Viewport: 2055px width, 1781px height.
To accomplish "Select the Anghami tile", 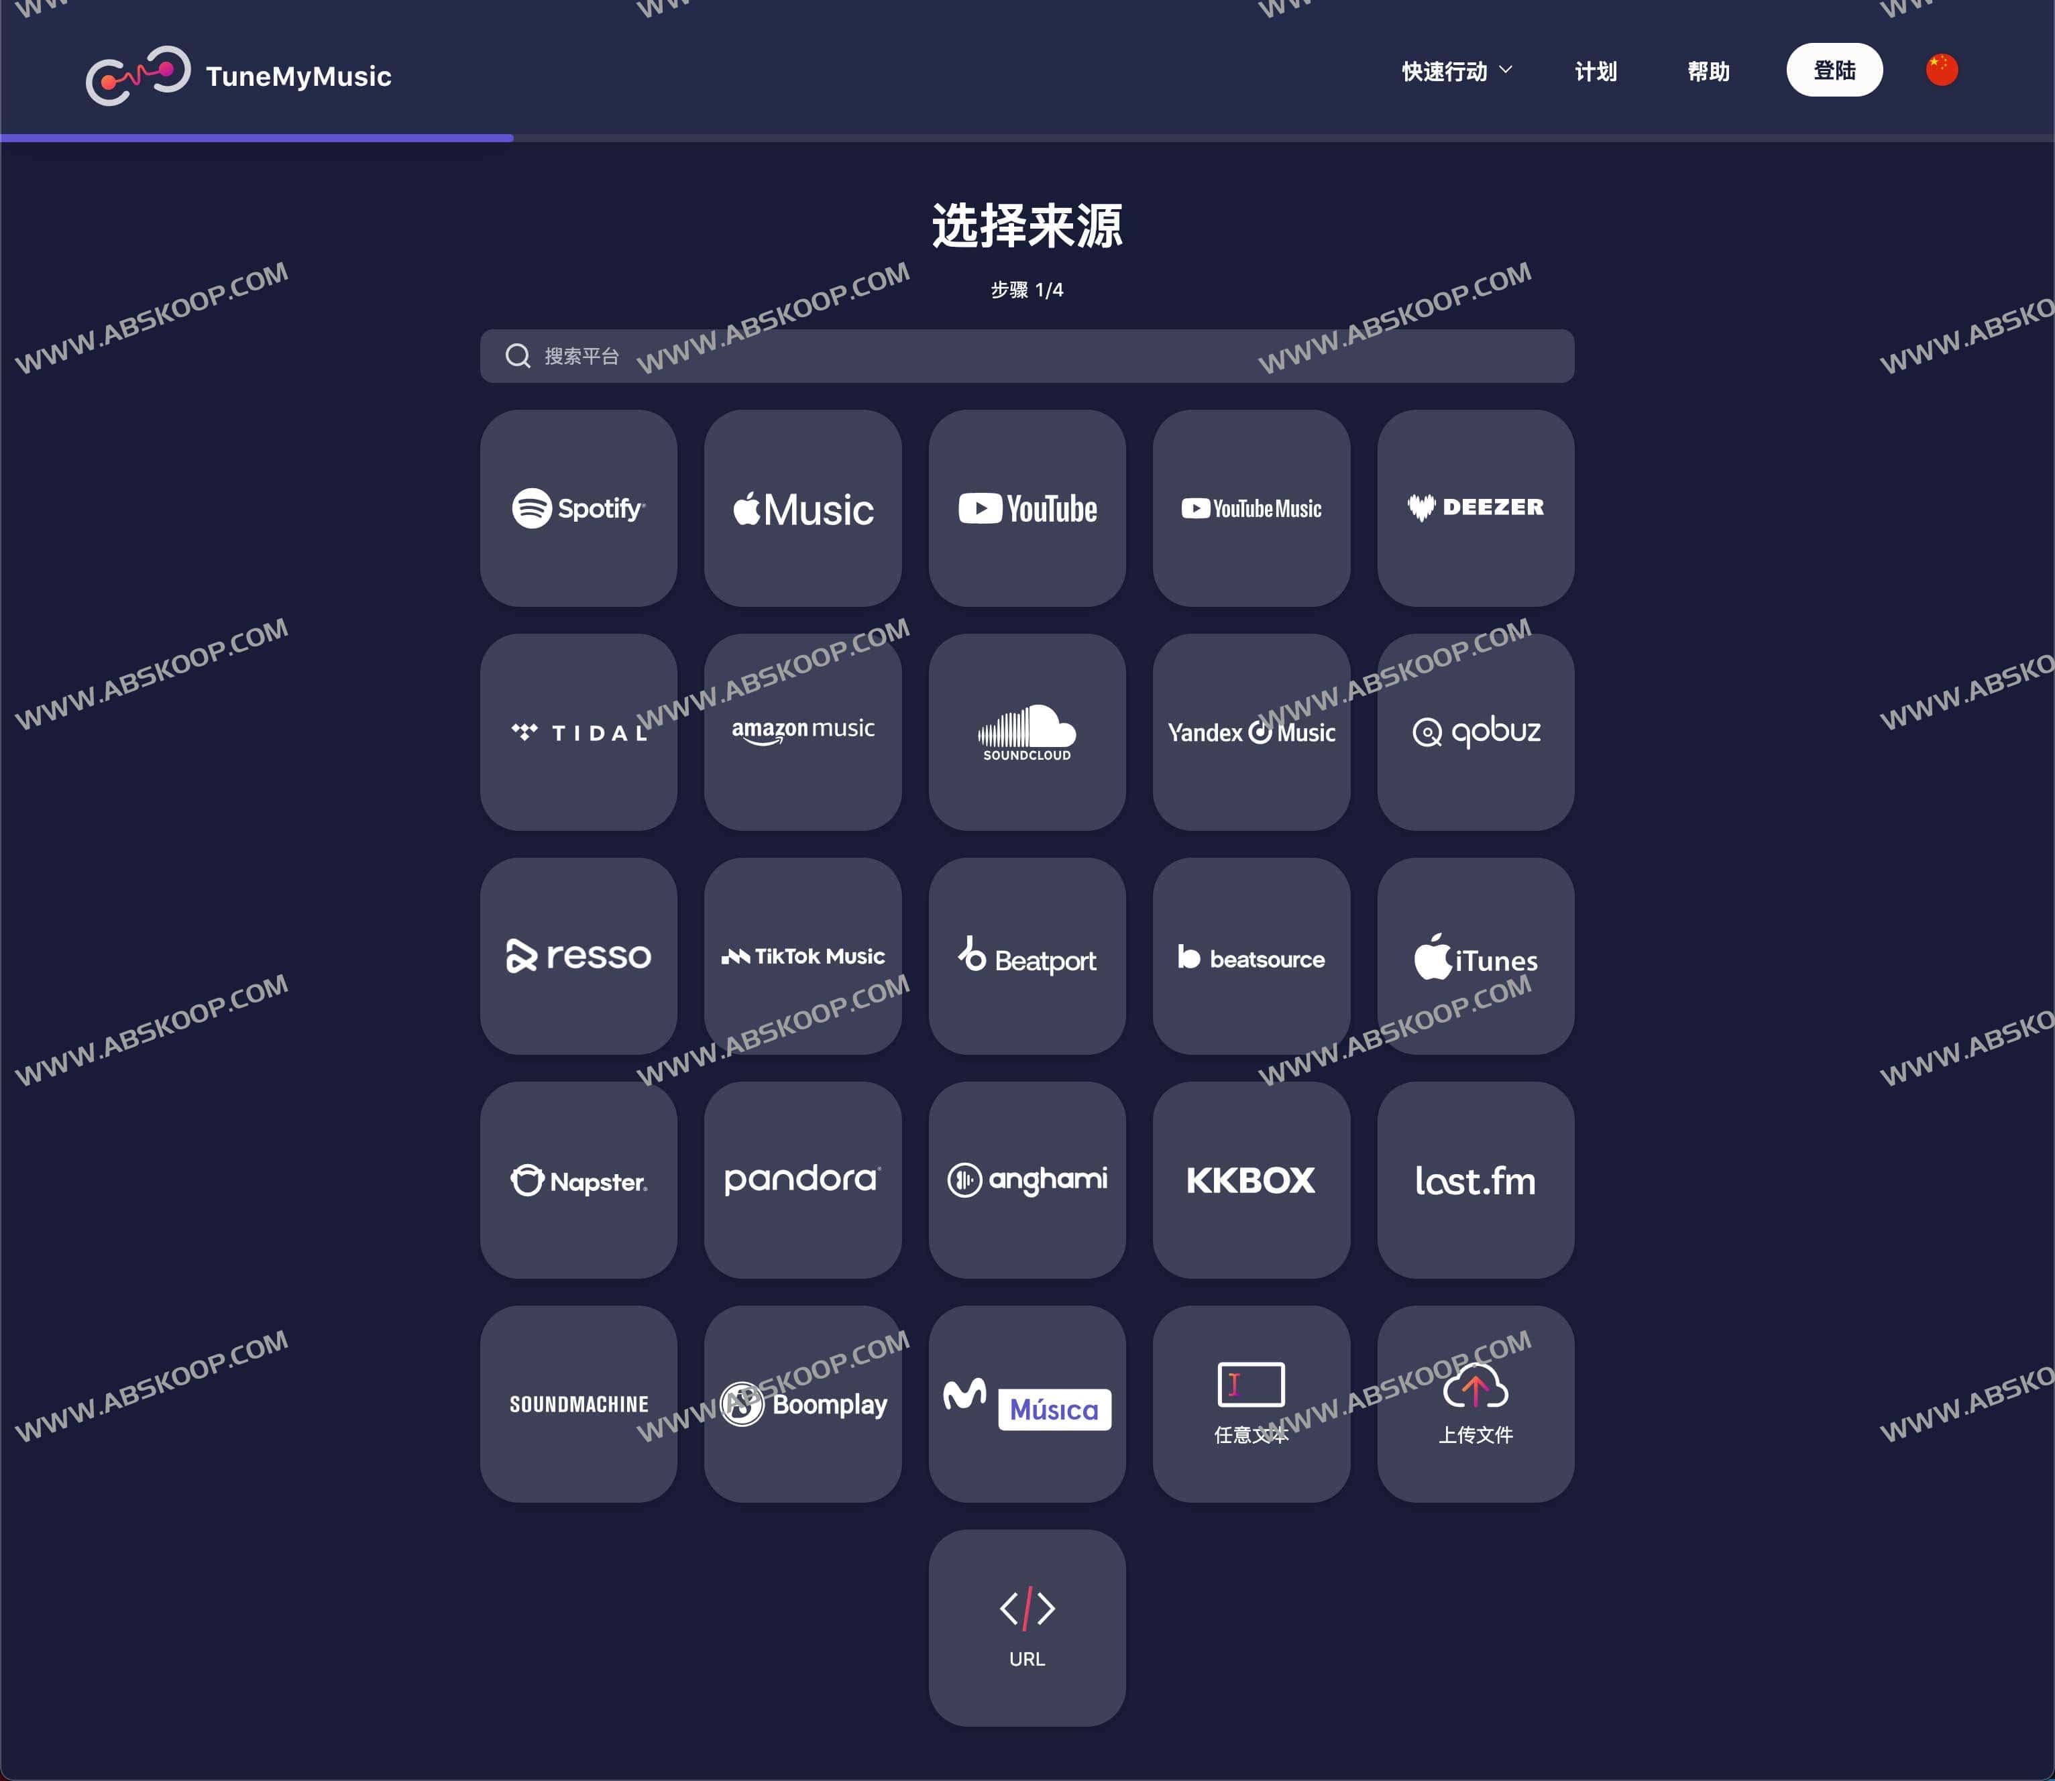I will click(x=1027, y=1180).
